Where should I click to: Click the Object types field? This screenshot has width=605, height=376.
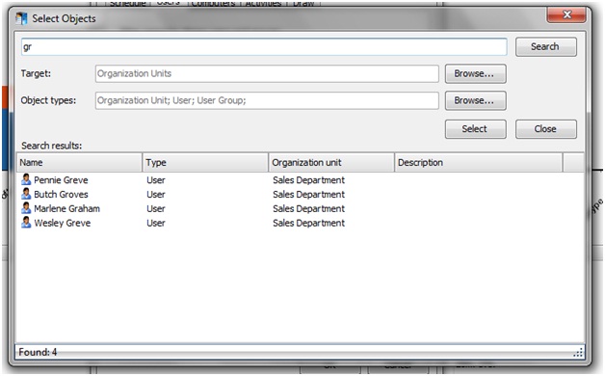point(267,101)
